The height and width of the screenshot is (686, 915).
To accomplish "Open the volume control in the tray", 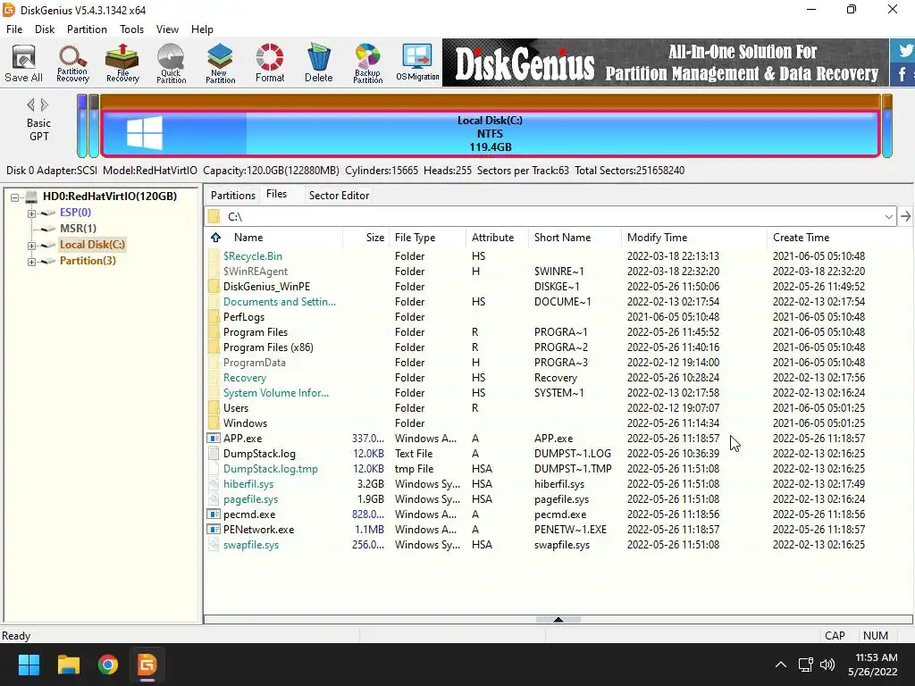I will pyautogui.click(x=827, y=665).
